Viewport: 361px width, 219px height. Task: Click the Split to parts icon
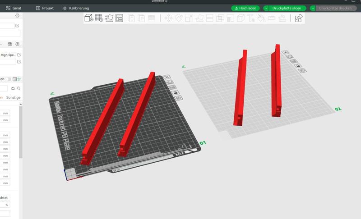click(141, 18)
